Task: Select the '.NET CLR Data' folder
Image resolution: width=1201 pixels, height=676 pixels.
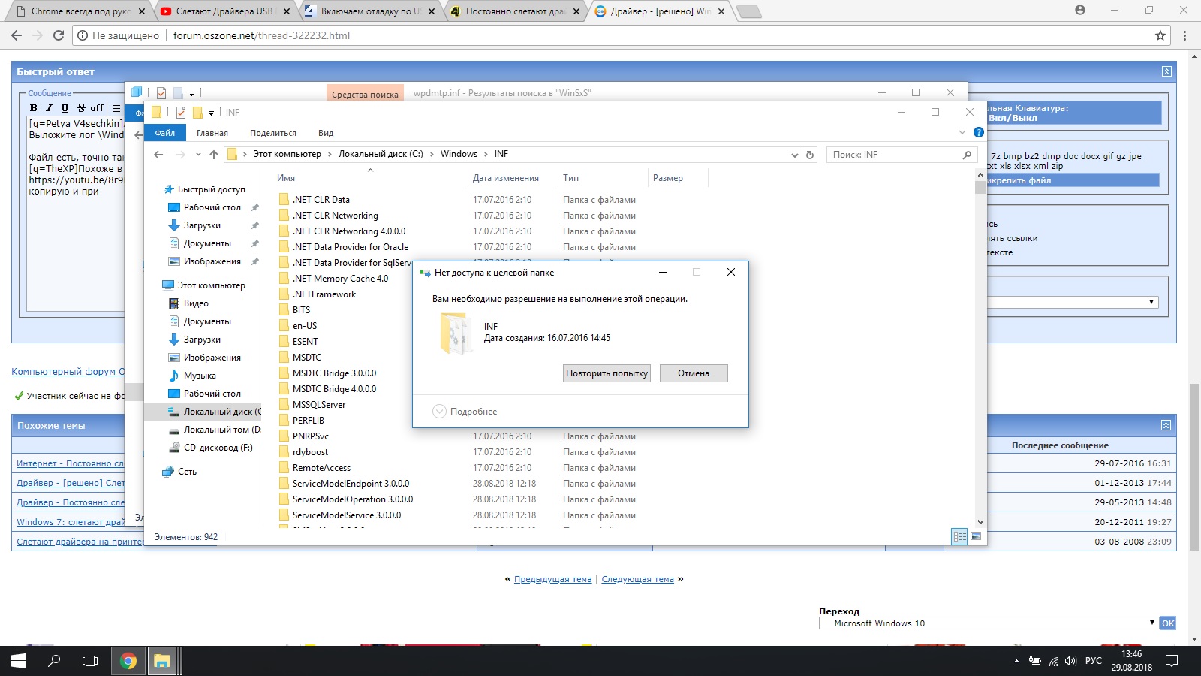Action: (x=321, y=200)
